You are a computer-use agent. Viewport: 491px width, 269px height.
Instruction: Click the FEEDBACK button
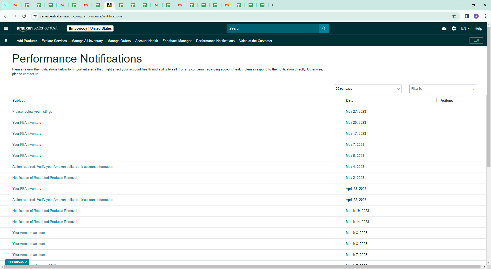pos(16,262)
